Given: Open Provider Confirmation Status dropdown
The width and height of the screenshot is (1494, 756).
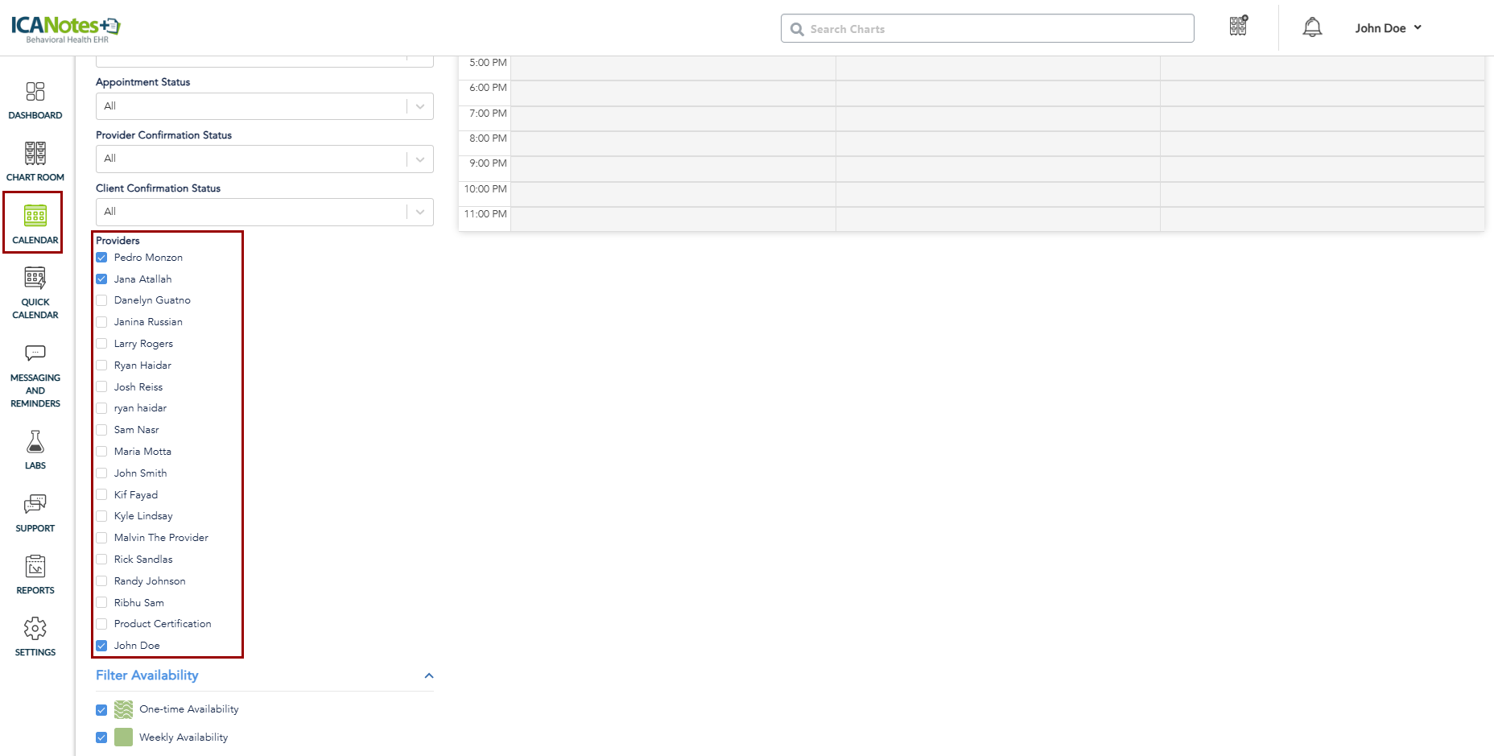Looking at the screenshot, I should 264,159.
